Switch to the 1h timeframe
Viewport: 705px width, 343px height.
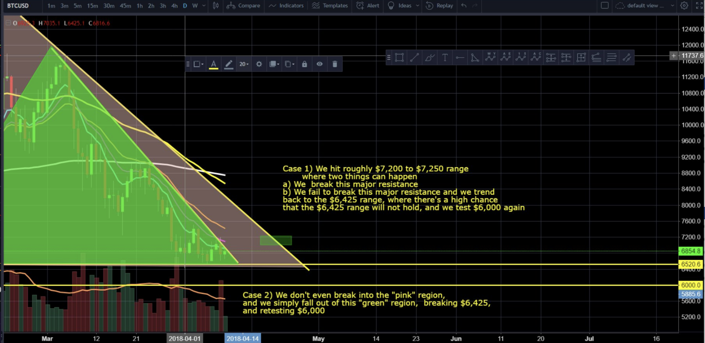[x=139, y=5]
